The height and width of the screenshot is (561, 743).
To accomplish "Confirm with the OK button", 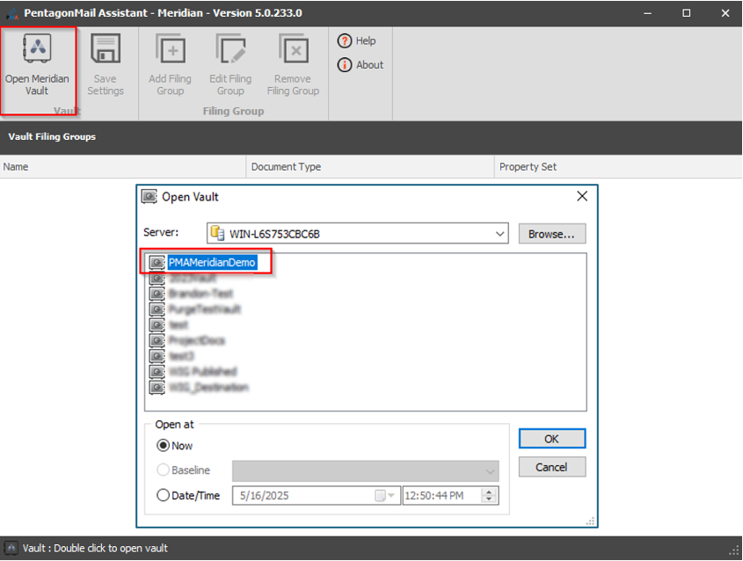I will pos(552,439).
